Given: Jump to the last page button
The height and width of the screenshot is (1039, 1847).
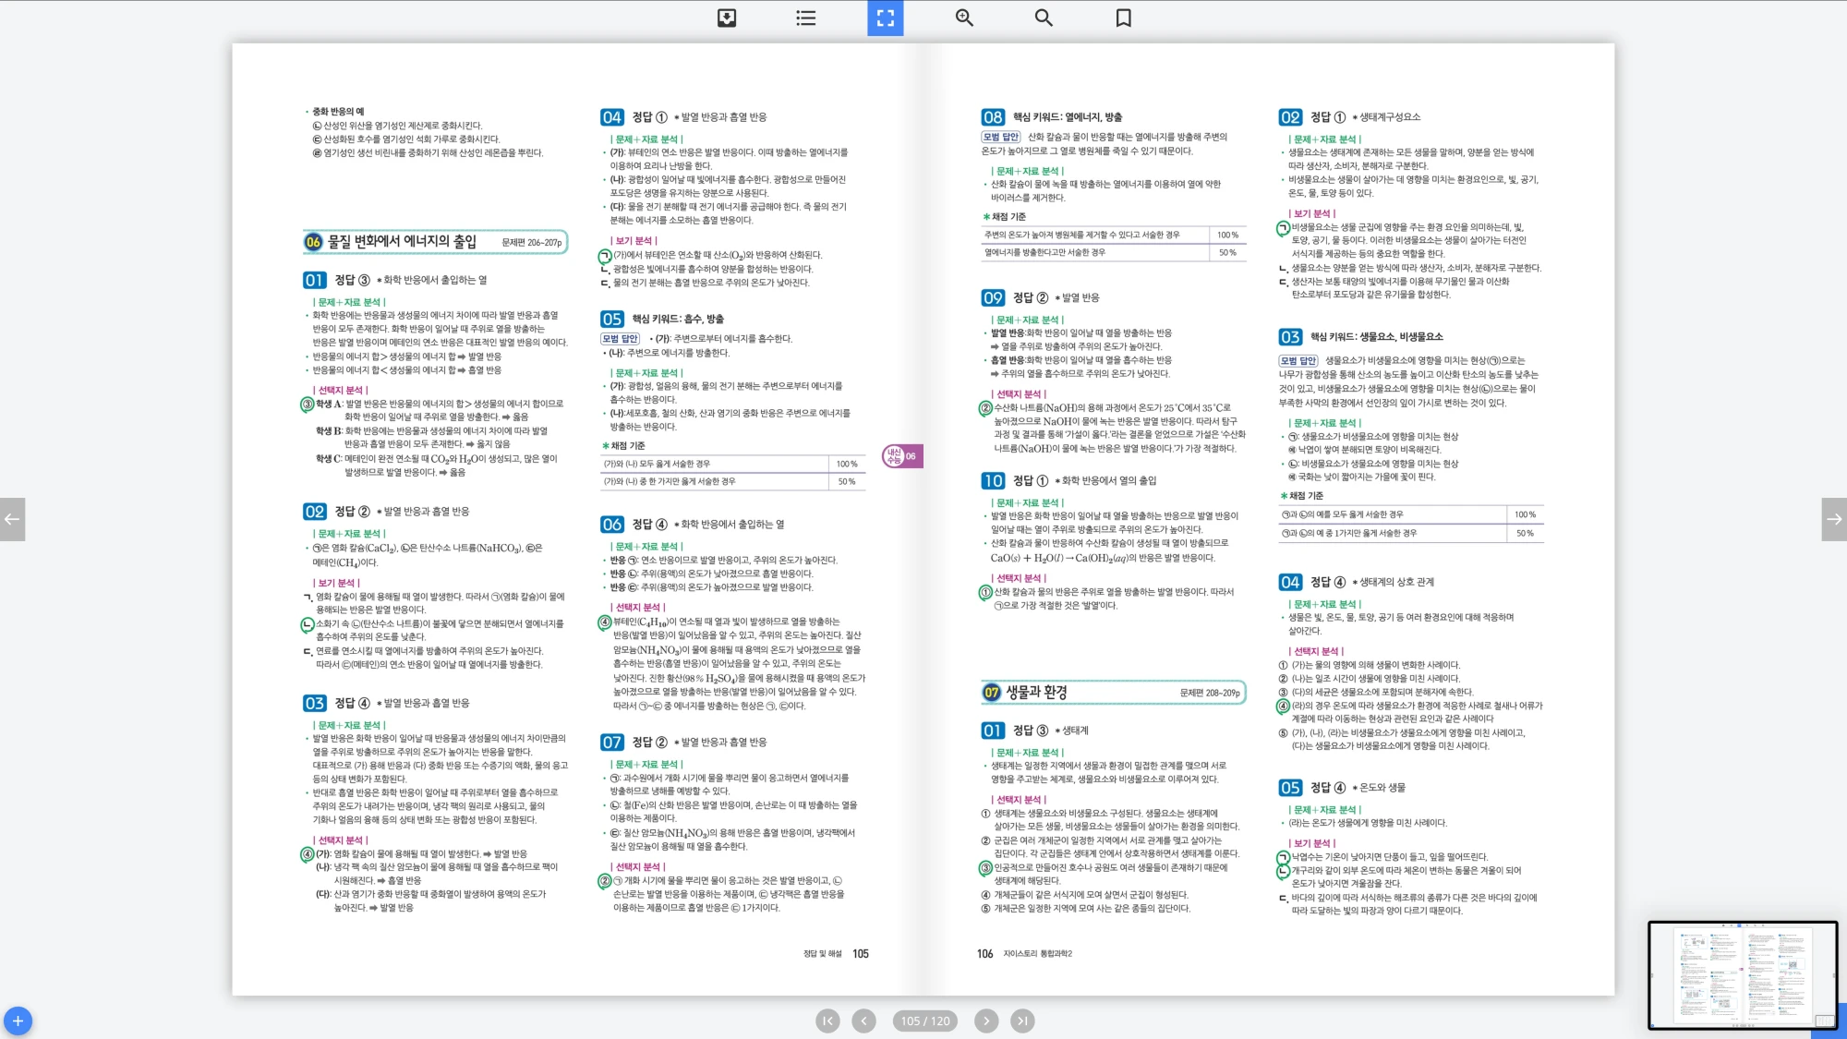Looking at the screenshot, I should coord(1021,1021).
